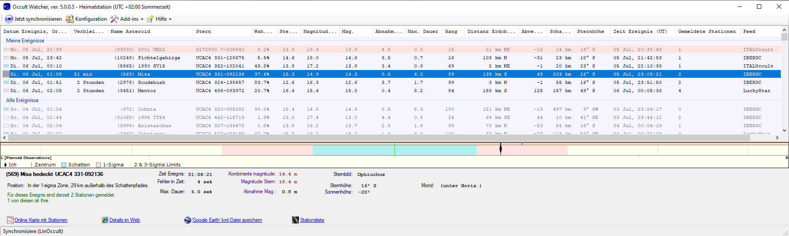This screenshot has height=236, width=789.
Task: Collapse the Meine Ereignisse group header
Action: (x=25, y=41)
